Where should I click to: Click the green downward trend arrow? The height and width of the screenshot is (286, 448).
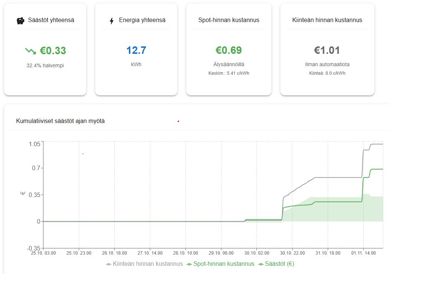point(31,51)
